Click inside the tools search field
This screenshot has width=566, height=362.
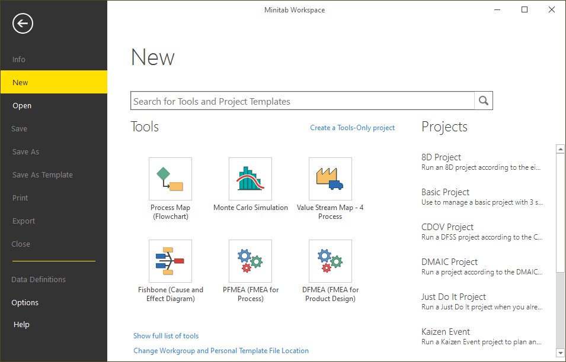[296, 101]
